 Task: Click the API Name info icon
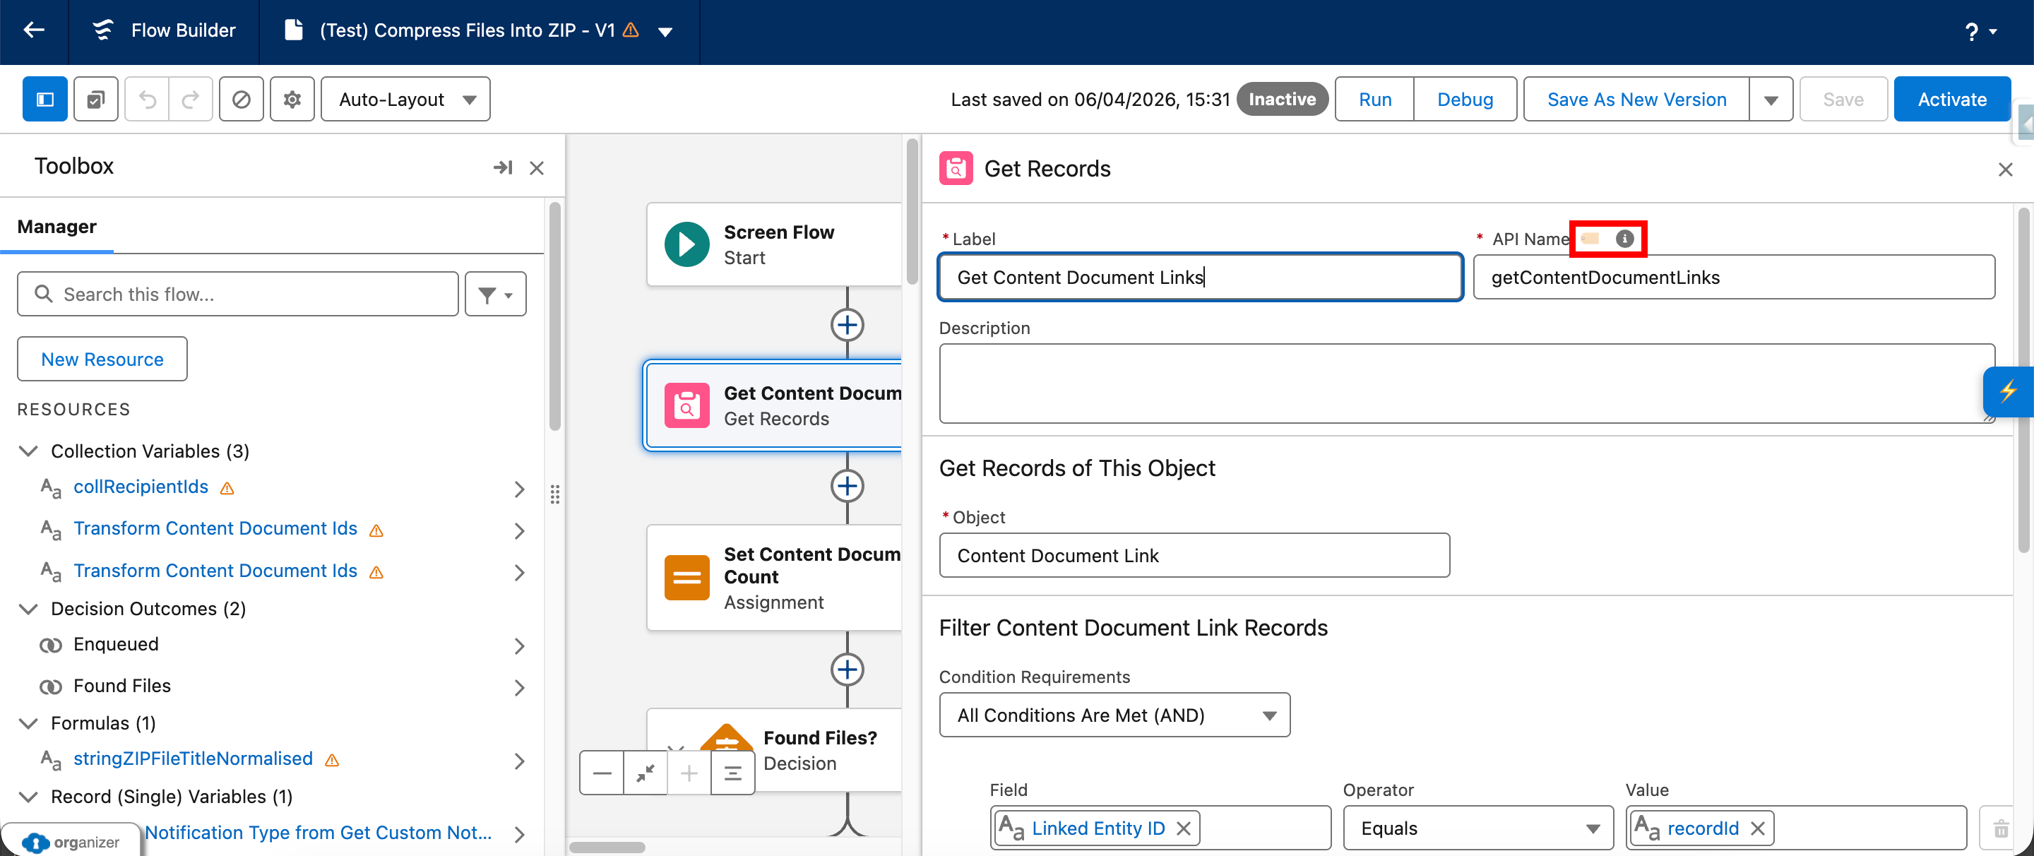[1624, 239]
